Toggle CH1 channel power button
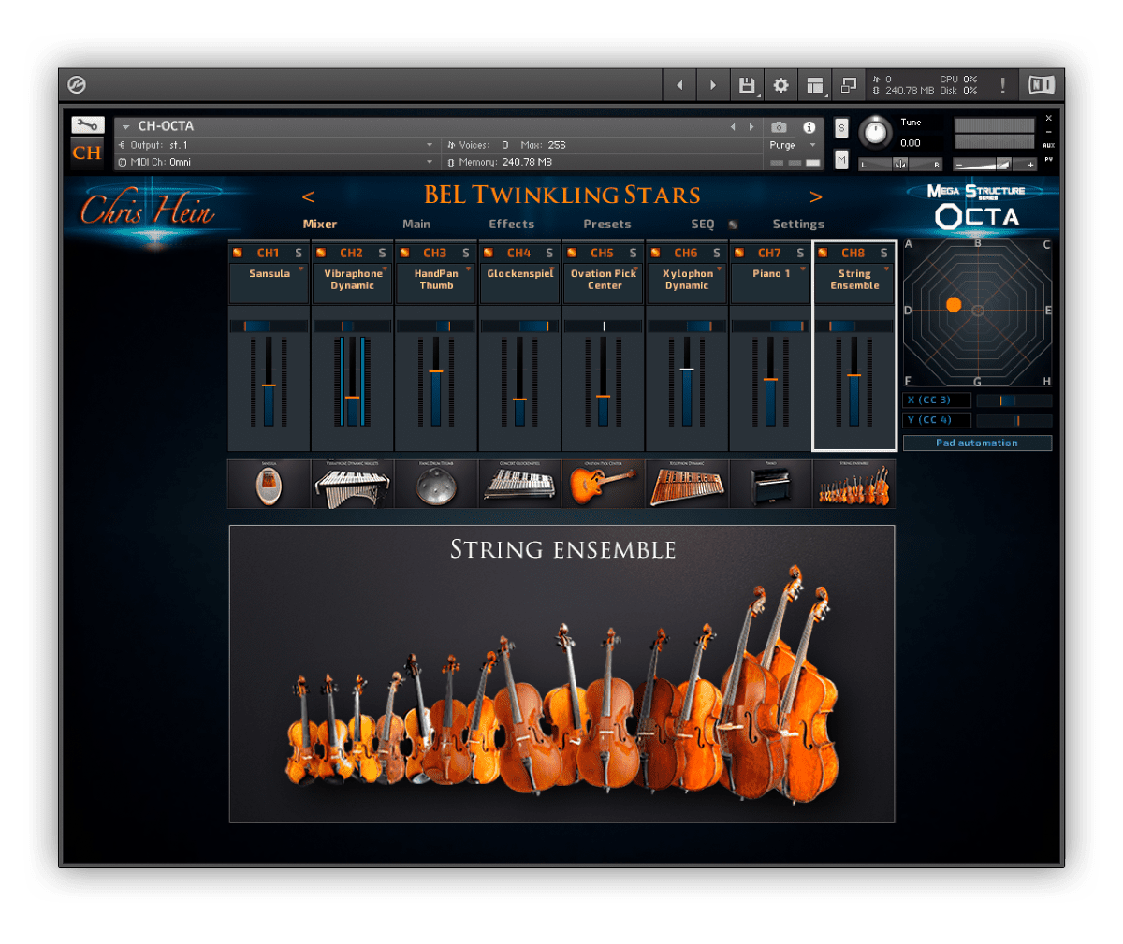This screenshot has width=1123, height=944. 238,253
